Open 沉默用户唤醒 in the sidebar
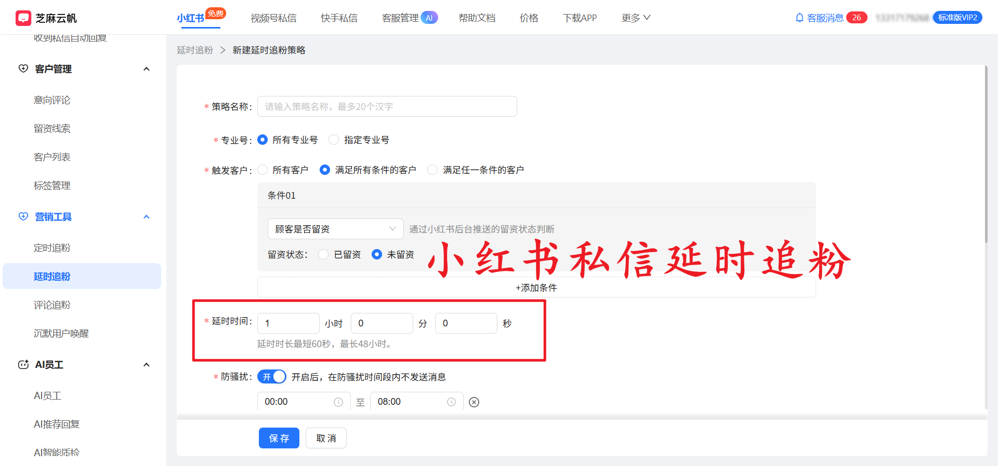 tap(61, 333)
